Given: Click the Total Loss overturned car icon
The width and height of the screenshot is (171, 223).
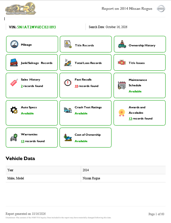Looking at the screenshot, I should click(68, 63).
